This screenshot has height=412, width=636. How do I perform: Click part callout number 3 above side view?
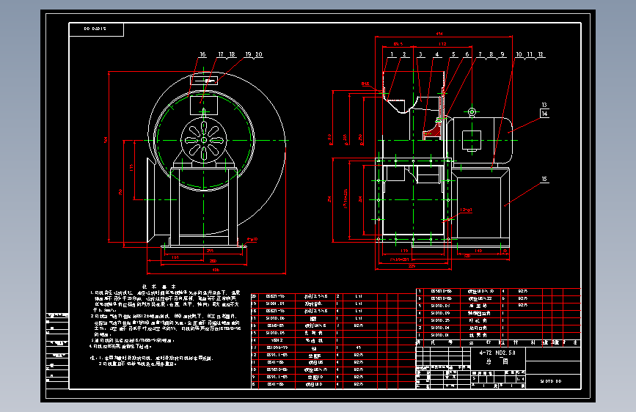[x=420, y=54]
